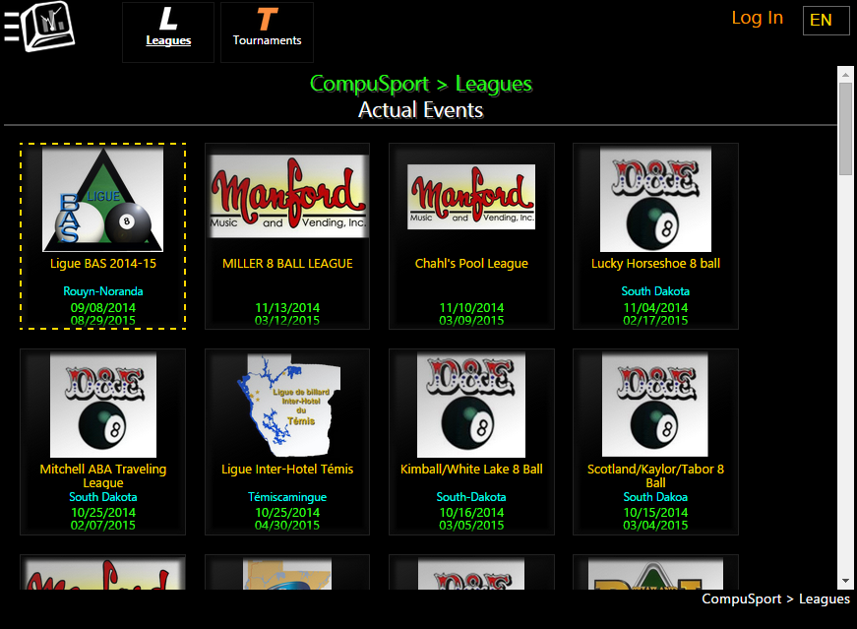Open the MILLER 8 BALL LEAGUE link
Screen dimensions: 857x629
point(287,263)
